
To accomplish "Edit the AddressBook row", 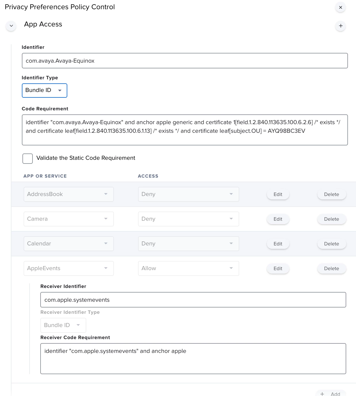I will pos(278,194).
